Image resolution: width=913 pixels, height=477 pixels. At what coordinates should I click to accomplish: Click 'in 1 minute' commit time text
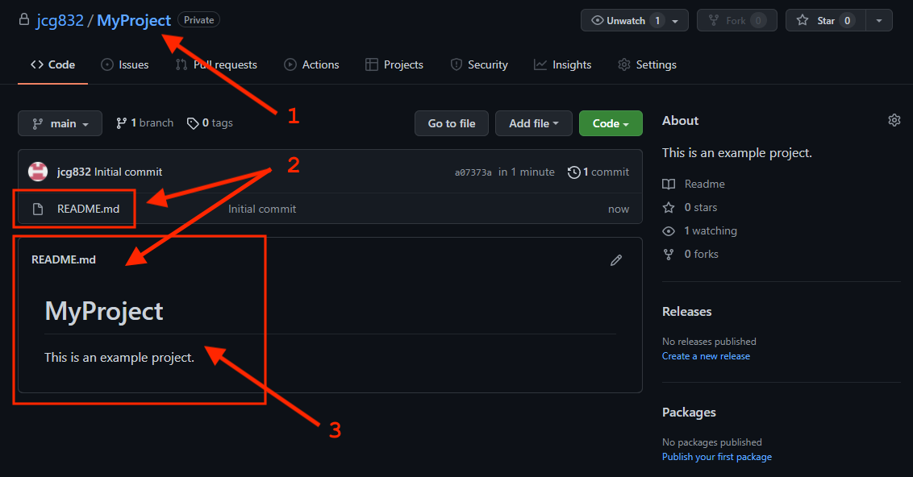point(527,172)
